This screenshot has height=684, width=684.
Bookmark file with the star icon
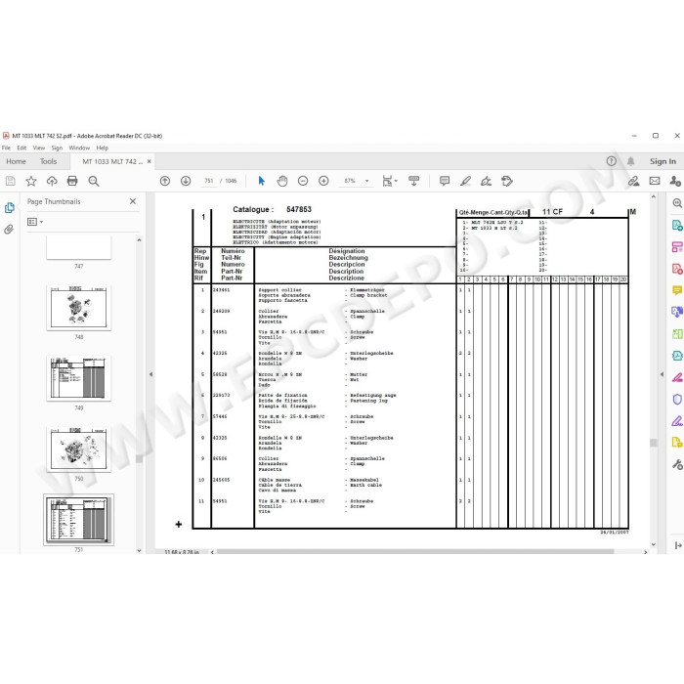point(31,181)
